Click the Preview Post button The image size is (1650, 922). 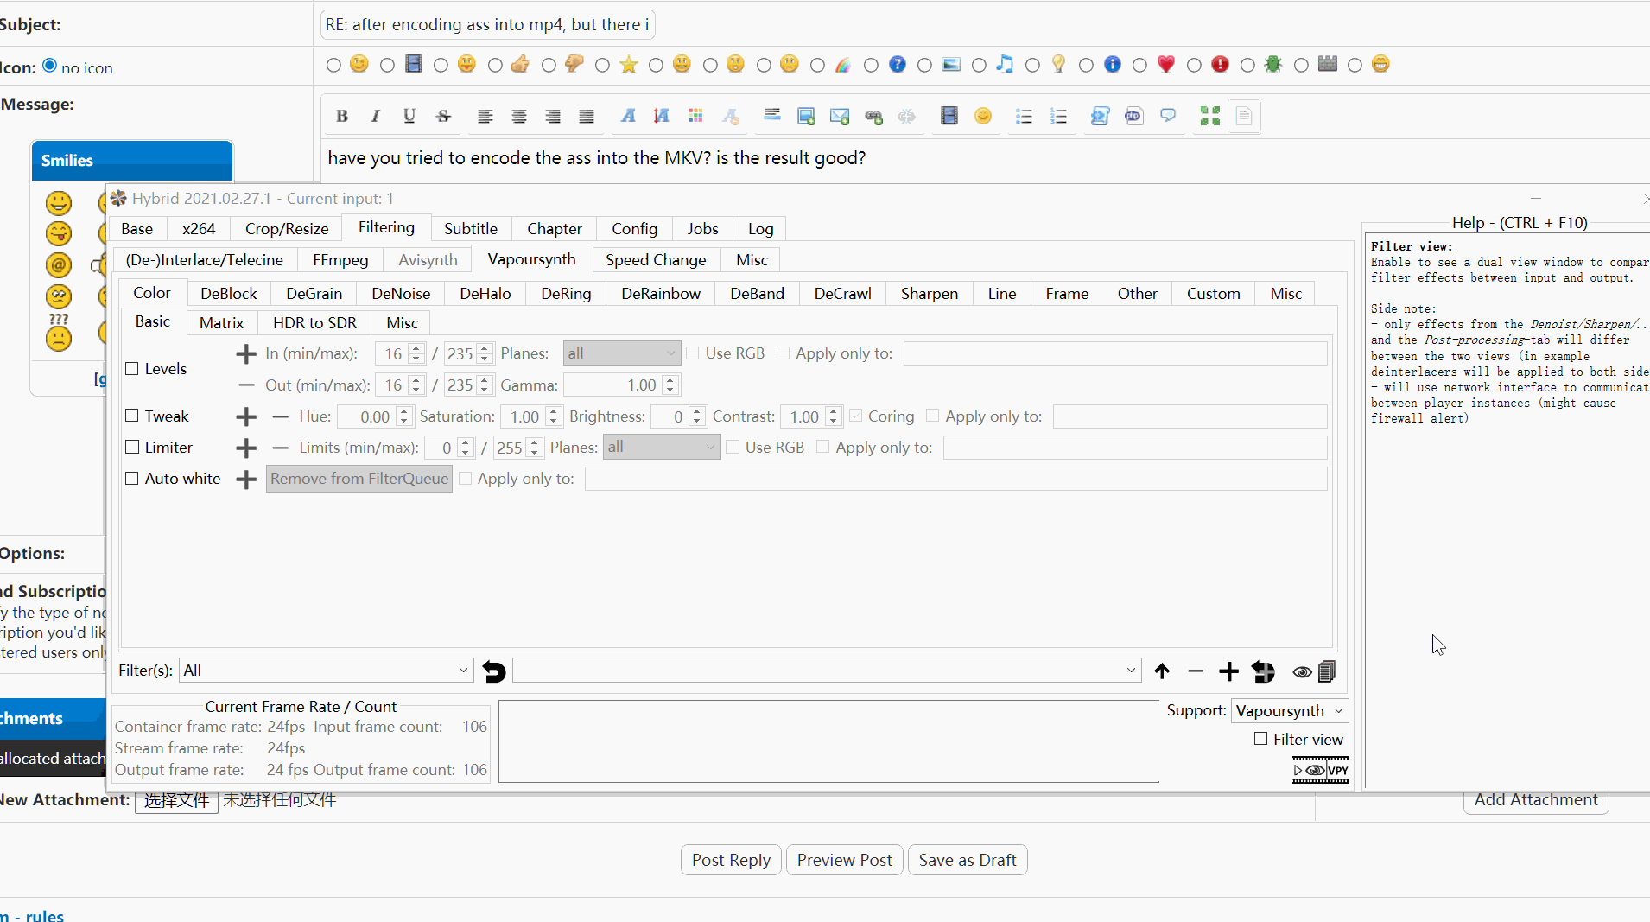(845, 861)
